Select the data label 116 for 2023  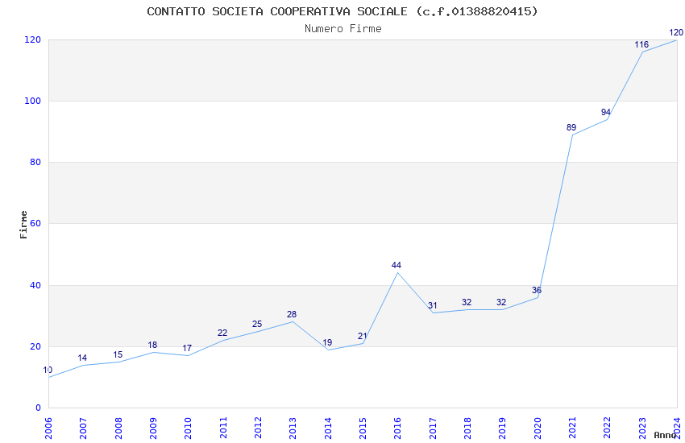click(x=641, y=44)
